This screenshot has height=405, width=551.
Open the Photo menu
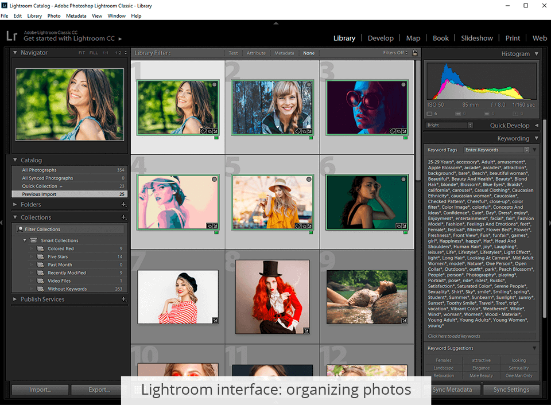click(x=54, y=16)
